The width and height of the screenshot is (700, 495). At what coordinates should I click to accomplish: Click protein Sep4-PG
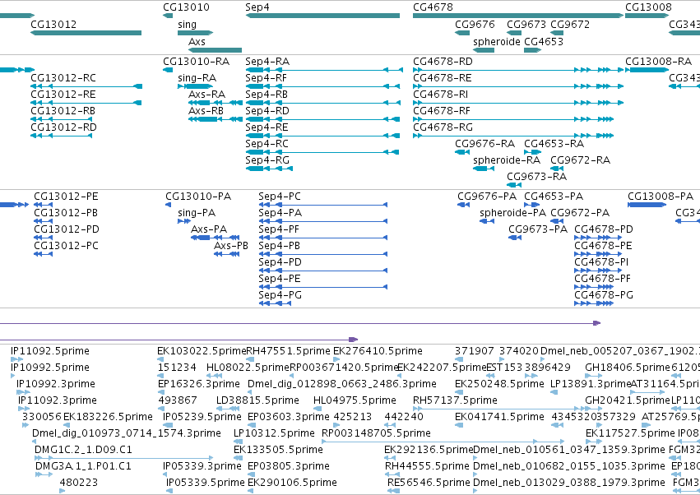tap(280, 295)
